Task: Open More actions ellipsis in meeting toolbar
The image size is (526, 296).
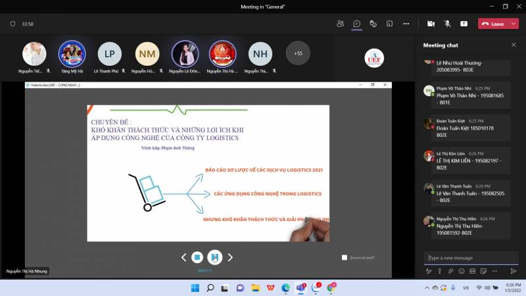Action: (x=406, y=24)
